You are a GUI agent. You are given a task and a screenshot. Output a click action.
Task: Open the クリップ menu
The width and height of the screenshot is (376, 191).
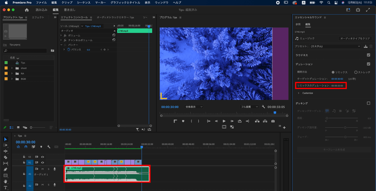(x=67, y=2)
